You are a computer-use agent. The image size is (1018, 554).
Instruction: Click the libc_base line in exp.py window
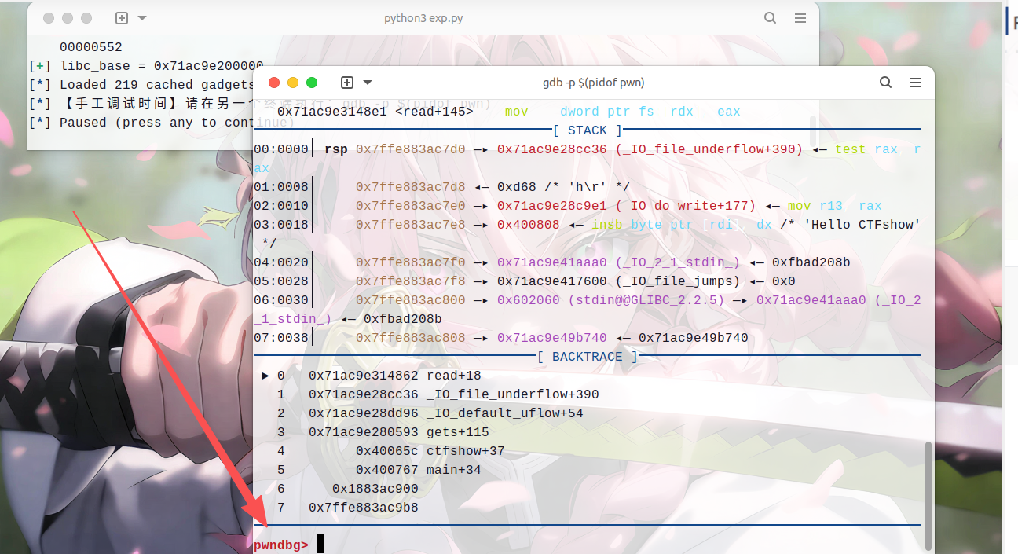coord(146,66)
